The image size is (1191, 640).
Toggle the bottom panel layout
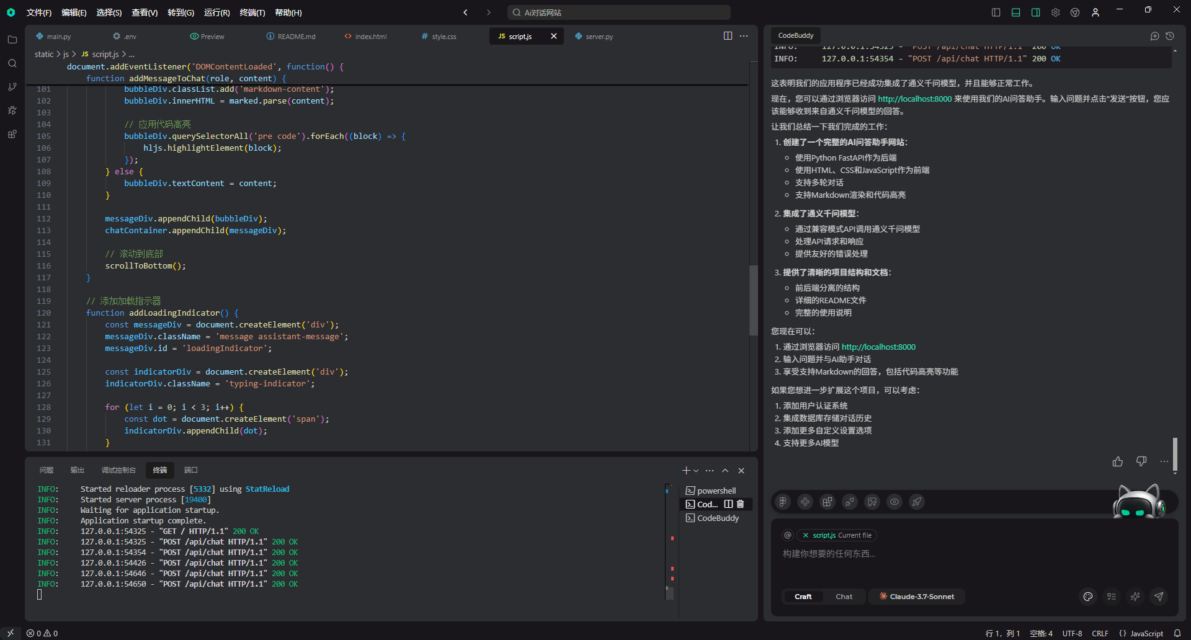pos(1015,12)
